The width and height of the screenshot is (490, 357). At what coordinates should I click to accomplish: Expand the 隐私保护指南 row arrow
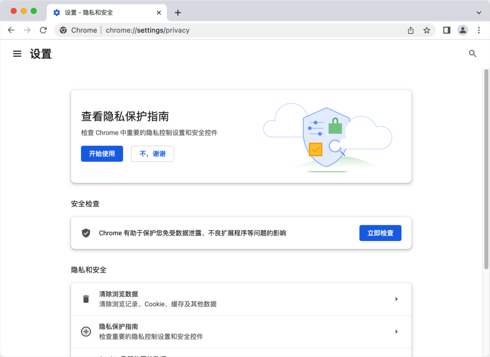pos(396,331)
